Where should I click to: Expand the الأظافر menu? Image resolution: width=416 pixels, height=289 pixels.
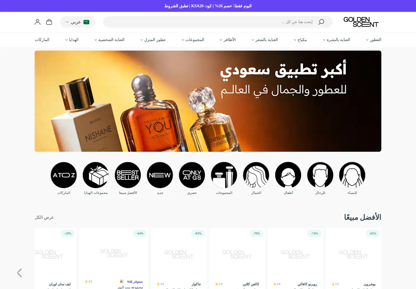click(x=228, y=40)
